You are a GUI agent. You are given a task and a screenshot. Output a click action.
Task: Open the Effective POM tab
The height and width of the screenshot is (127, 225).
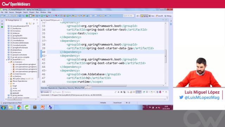(79, 88)
